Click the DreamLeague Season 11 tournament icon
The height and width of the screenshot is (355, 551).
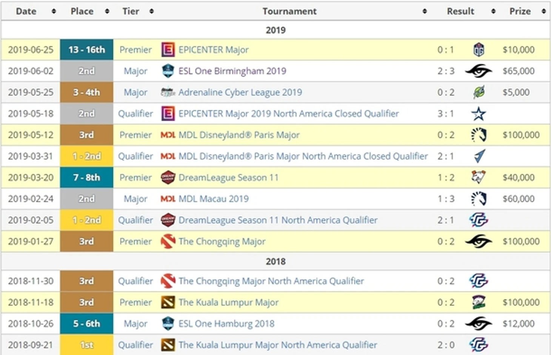pyautogui.click(x=168, y=177)
